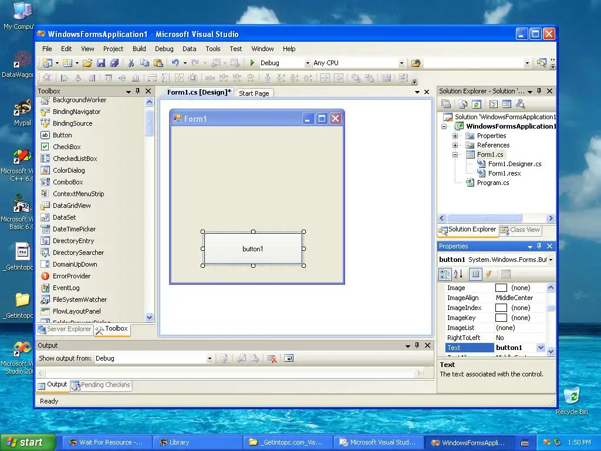Open the Tools menu
The width and height of the screenshot is (601, 451).
click(212, 49)
